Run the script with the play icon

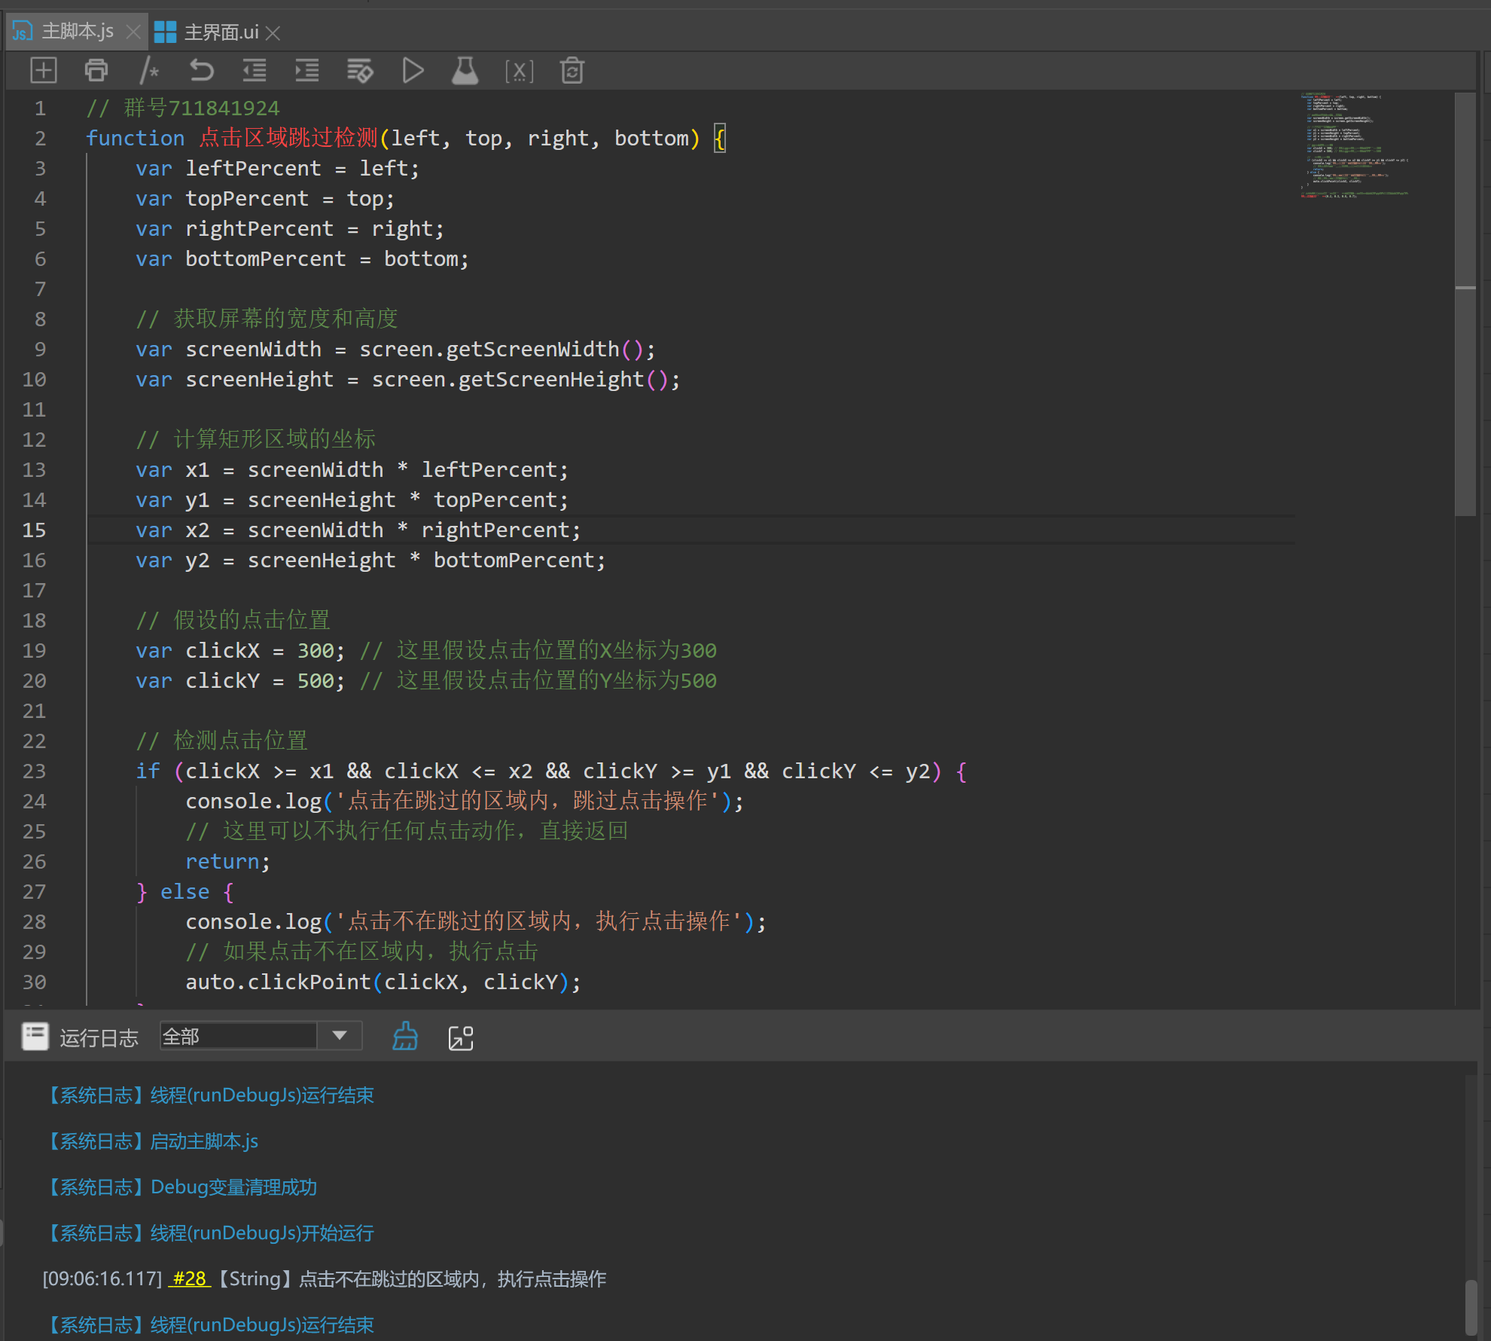(x=413, y=71)
